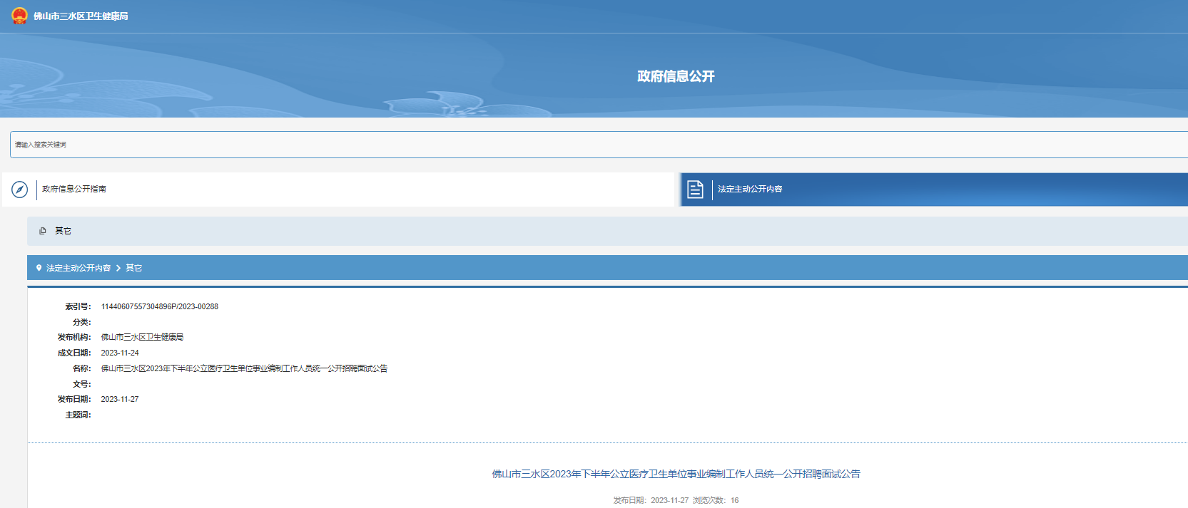
Task: Focus the 请输入搜索关键词 search field
Action: 599,145
